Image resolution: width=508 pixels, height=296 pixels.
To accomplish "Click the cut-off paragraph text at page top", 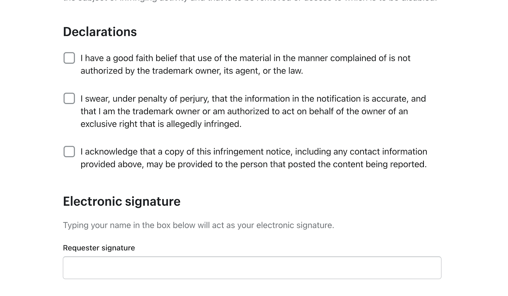I will click(250, 1).
